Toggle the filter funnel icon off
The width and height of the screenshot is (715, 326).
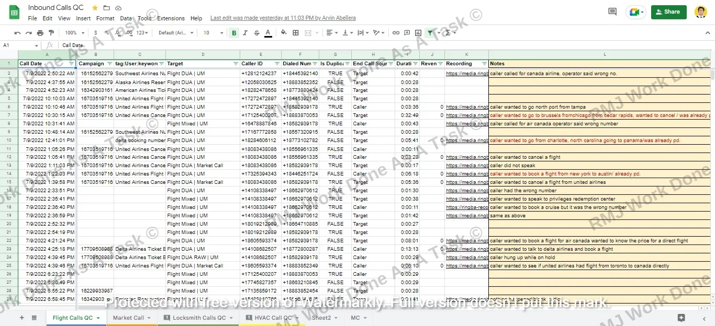coord(430,33)
